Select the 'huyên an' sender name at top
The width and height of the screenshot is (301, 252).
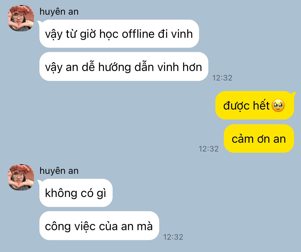point(59,12)
